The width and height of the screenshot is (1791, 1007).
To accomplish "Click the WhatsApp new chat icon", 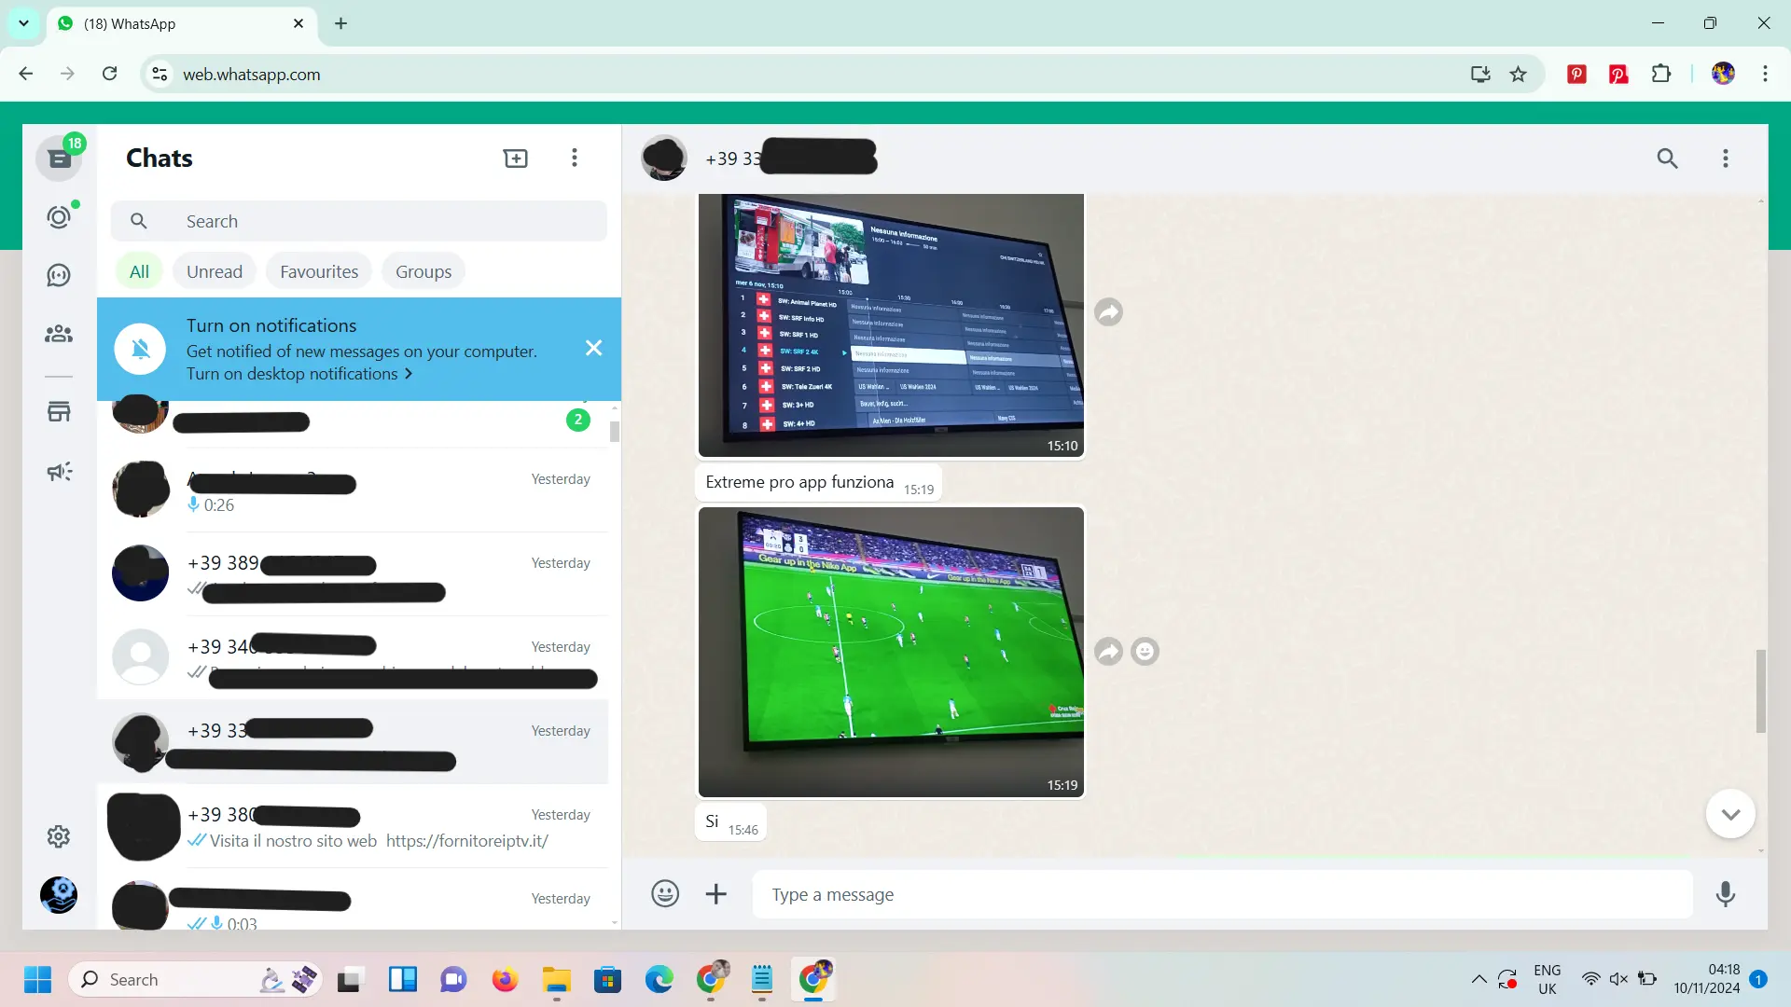I will coord(516,158).
